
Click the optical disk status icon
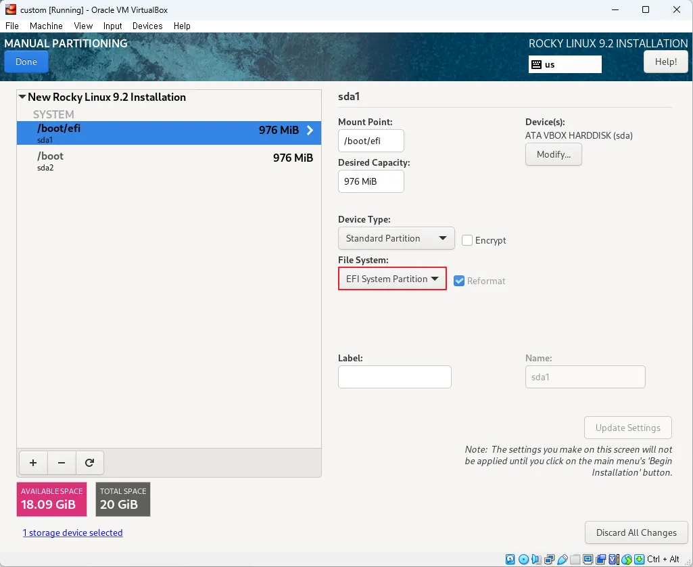point(523,559)
